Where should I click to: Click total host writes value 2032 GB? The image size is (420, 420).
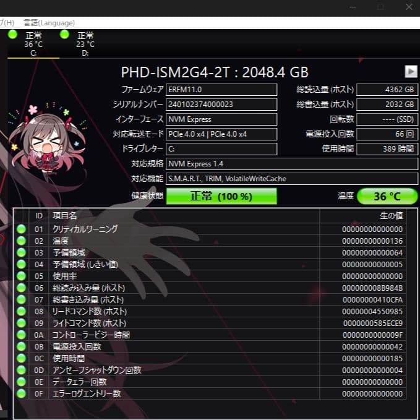[x=387, y=105]
